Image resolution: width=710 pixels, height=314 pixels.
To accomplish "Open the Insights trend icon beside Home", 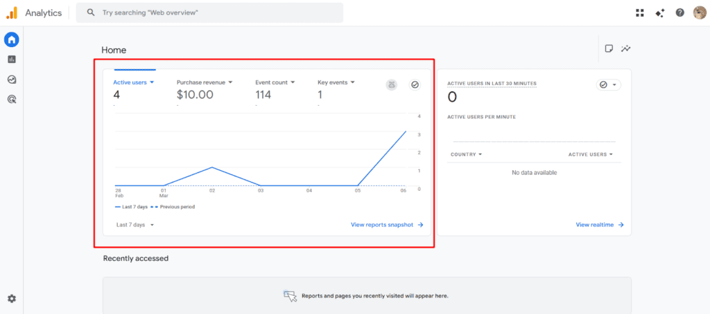I will pos(626,48).
